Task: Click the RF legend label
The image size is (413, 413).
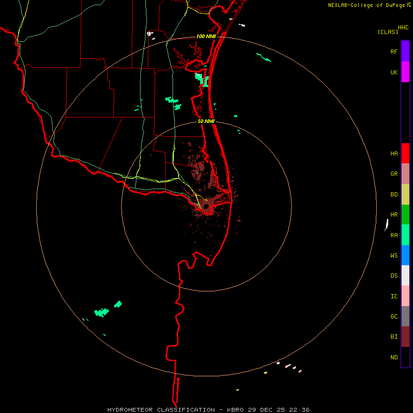Action: [394, 52]
